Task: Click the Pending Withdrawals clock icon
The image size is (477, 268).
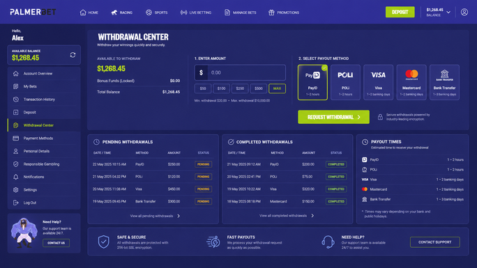Action: pos(96,142)
